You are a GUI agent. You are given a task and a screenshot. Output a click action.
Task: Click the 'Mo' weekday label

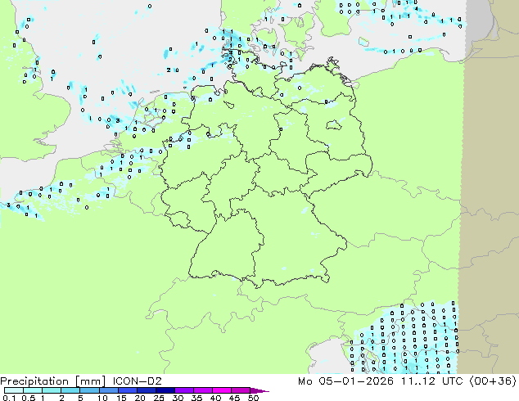pos(305,381)
